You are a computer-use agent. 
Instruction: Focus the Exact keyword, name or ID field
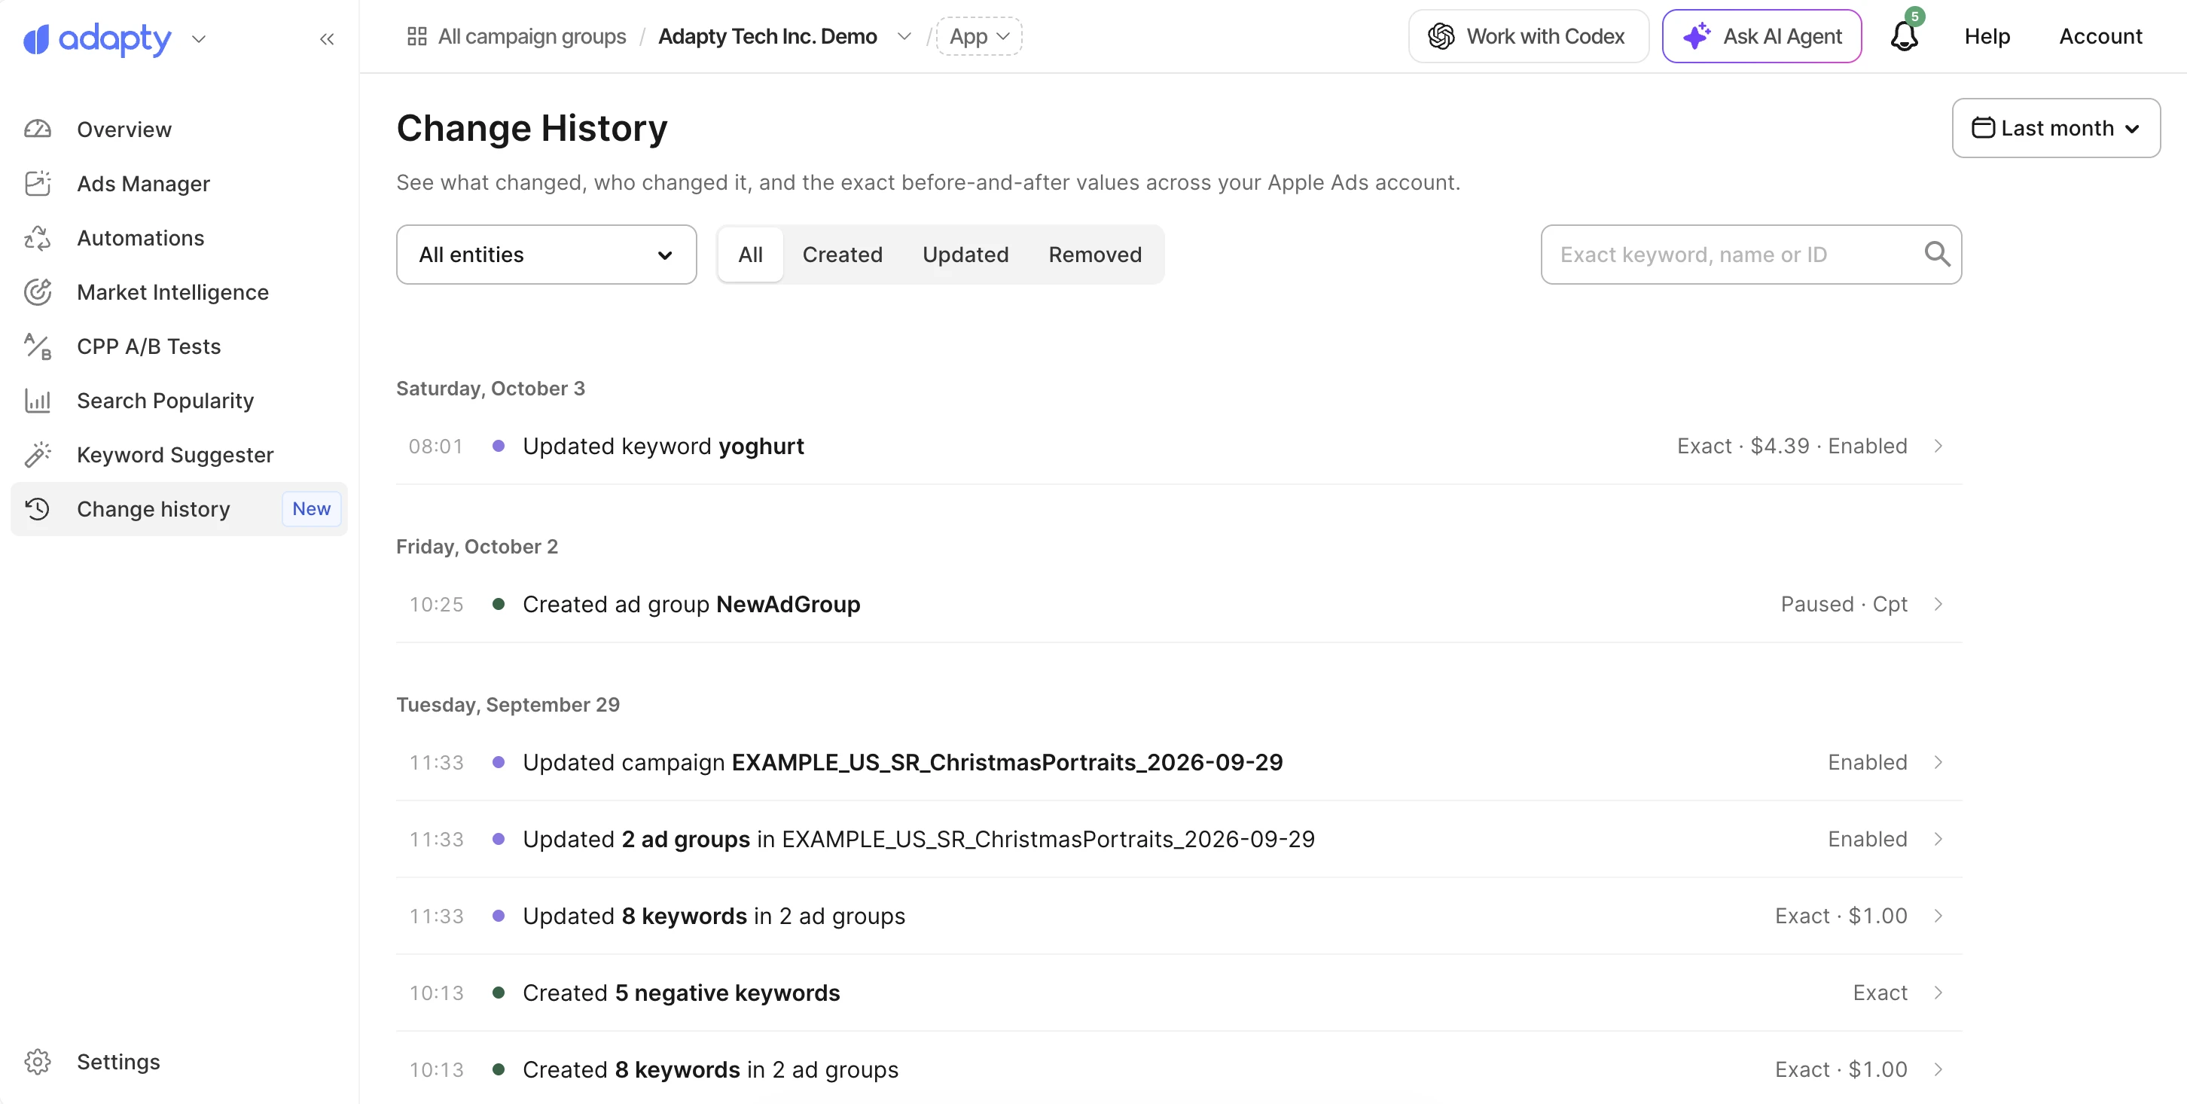click(1751, 255)
